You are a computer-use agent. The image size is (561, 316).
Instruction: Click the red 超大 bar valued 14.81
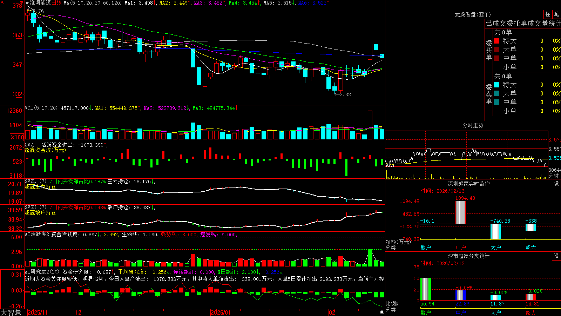pyautogui.click(x=531, y=297)
